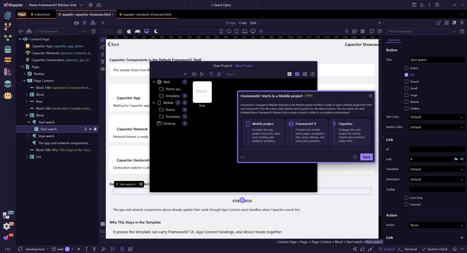
Task: Open the Theme manager sidebar icon
Action: pos(8,72)
